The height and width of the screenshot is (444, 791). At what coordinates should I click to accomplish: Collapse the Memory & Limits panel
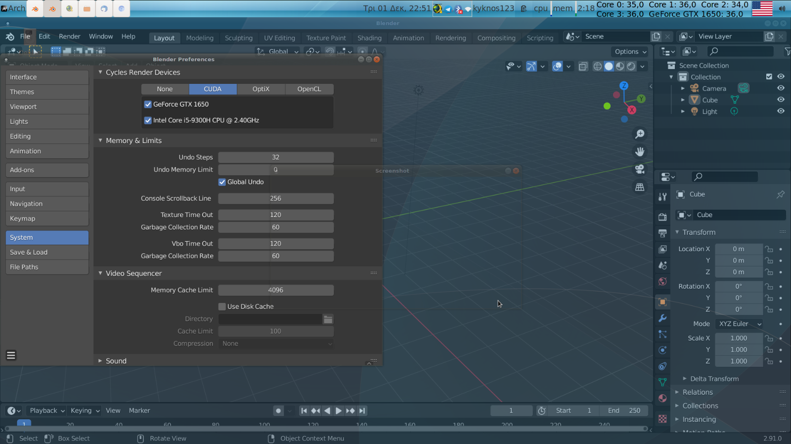(100, 141)
